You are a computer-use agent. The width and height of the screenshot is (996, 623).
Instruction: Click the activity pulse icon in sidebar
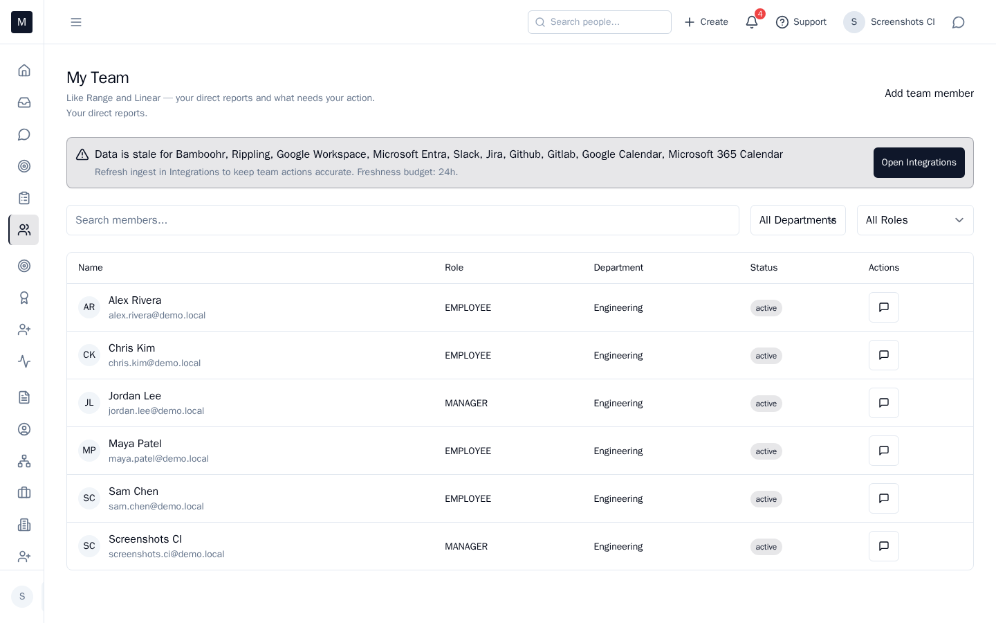click(24, 361)
